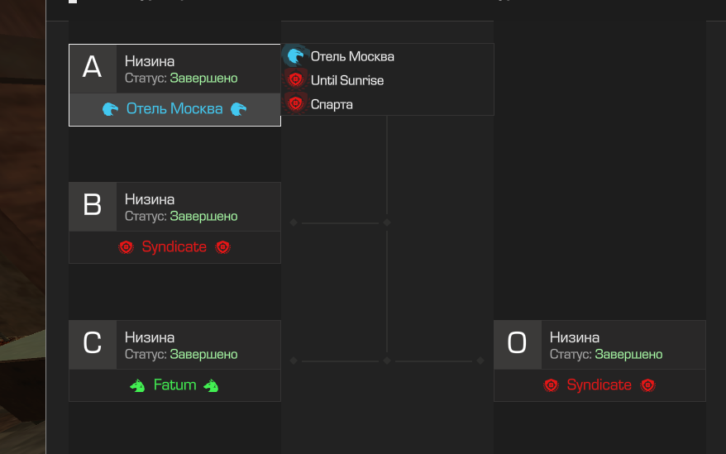Click the right green horse icon beside Fatum
Image resolution: width=726 pixels, height=454 pixels.
tap(212, 385)
